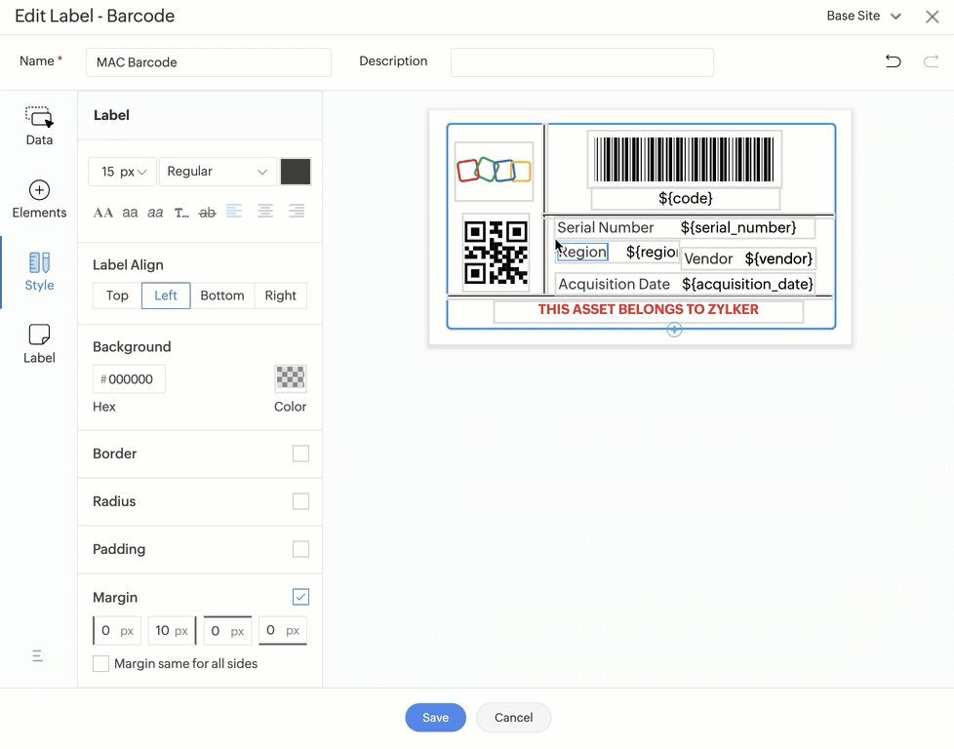Open the Data panel in sidebar
Screen dimensions: 954x749
tap(39, 126)
